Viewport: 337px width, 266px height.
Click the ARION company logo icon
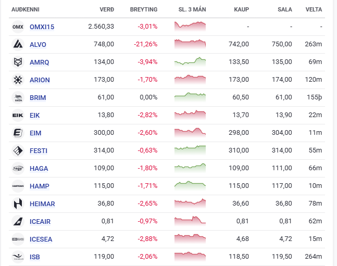[x=18, y=80]
